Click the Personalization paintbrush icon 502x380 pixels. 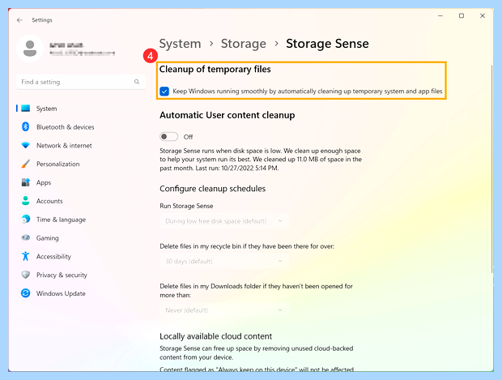pyautogui.click(x=26, y=164)
